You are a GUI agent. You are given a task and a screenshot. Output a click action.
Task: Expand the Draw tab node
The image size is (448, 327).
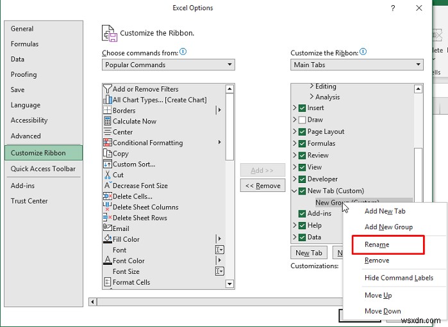click(295, 119)
